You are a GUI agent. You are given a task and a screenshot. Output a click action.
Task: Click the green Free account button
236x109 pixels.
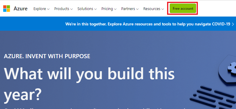[x=183, y=9]
